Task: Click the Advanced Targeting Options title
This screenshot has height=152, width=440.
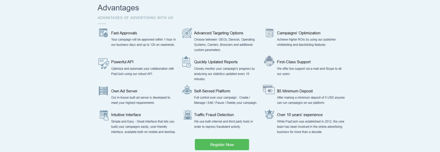Action: click(x=219, y=33)
